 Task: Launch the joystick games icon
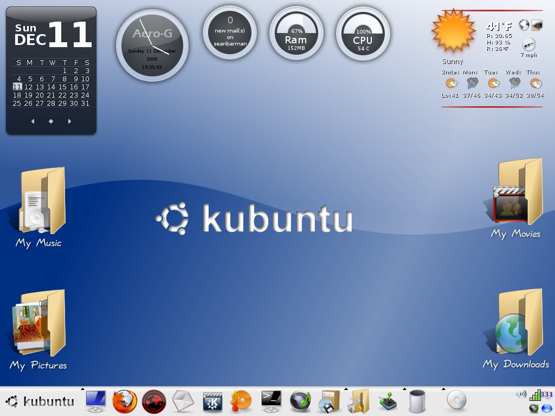click(x=388, y=402)
